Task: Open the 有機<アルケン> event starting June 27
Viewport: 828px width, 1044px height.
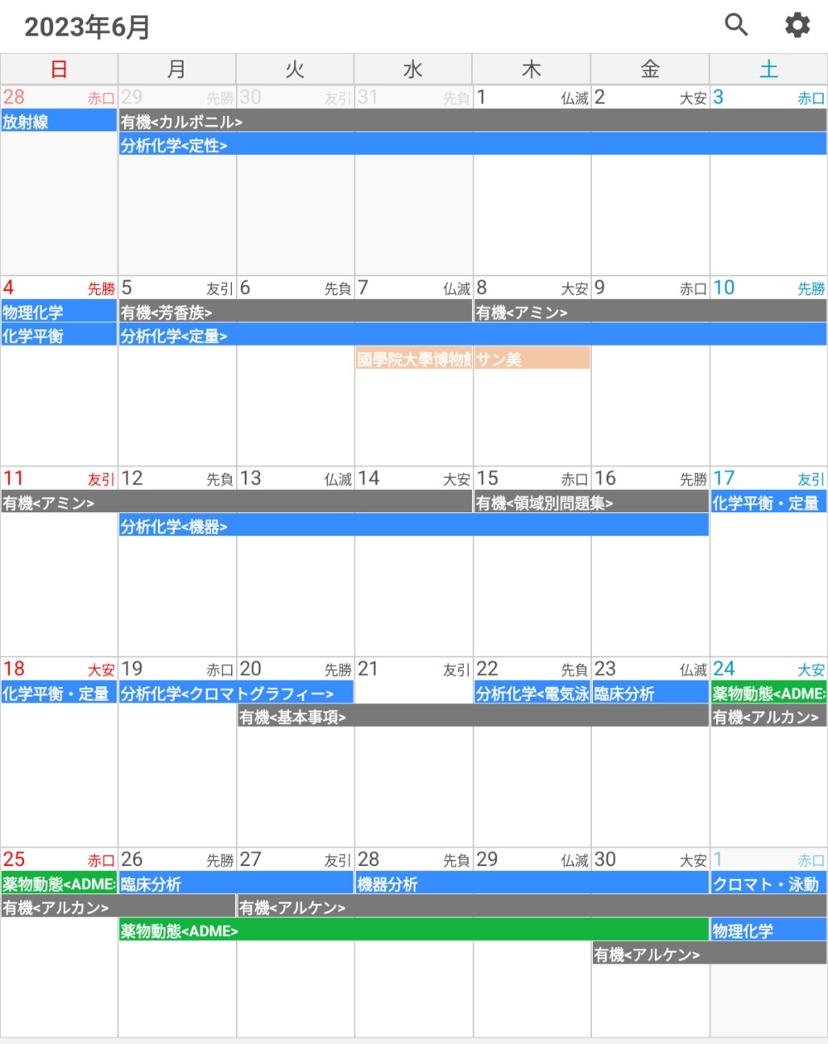Action: click(x=532, y=907)
